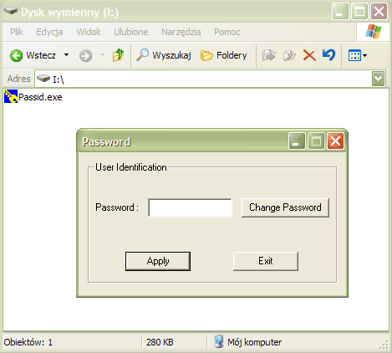Screen dimensions: 392x353
Task: Focus the Password input field
Action: (x=190, y=207)
